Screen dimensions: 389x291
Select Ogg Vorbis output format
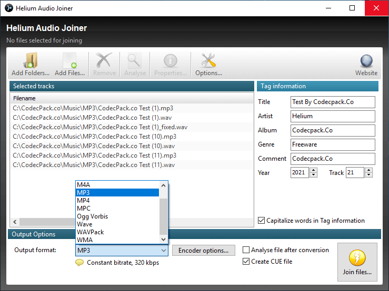[117, 216]
